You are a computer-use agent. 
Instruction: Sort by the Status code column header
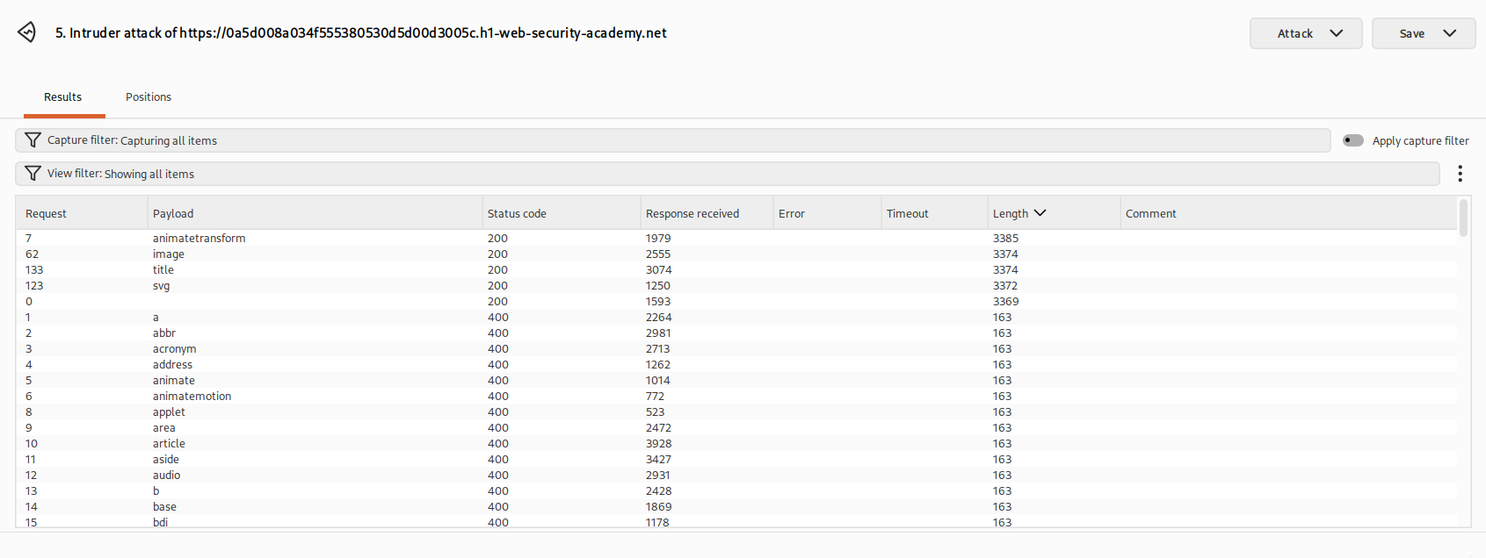tap(562, 213)
